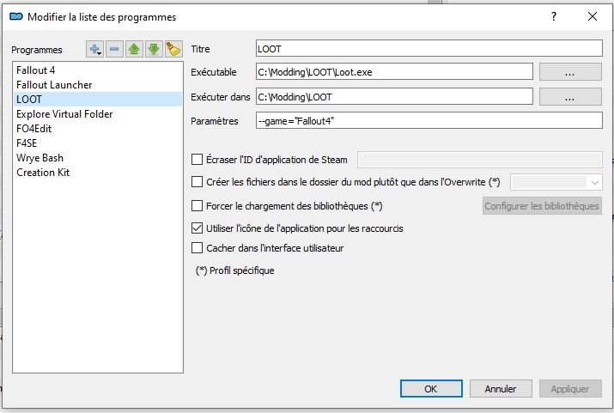Toggle Forcer le chargement des bibliothèques
The image size is (614, 413).
198,206
